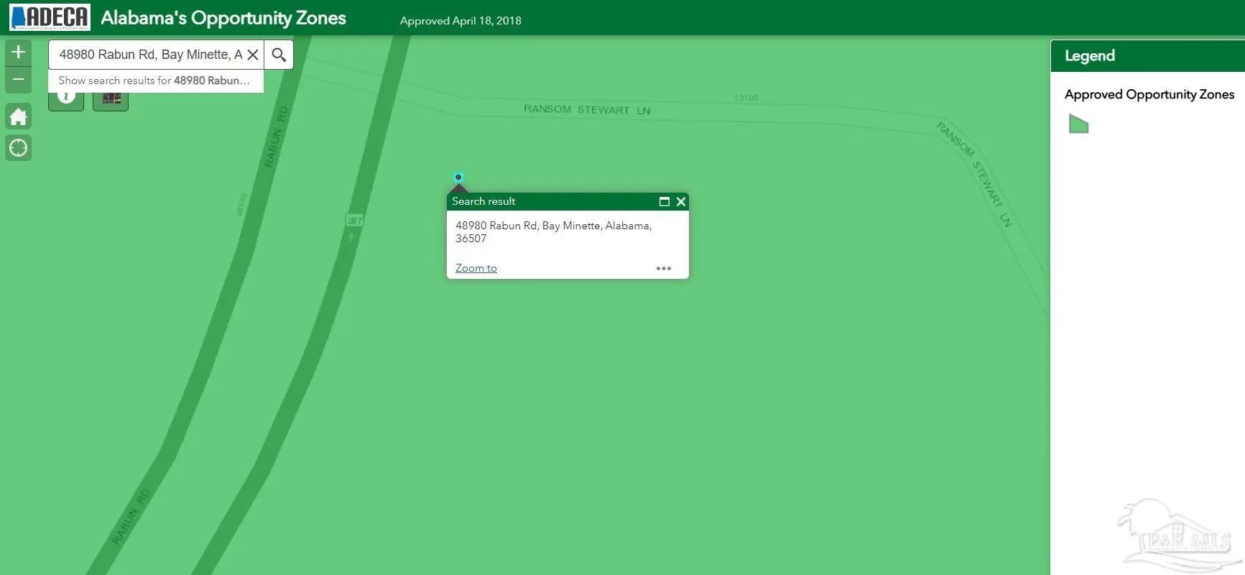Find my location on the map
The height and width of the screenshot is (575, 1245).
(x=18, y=148)
